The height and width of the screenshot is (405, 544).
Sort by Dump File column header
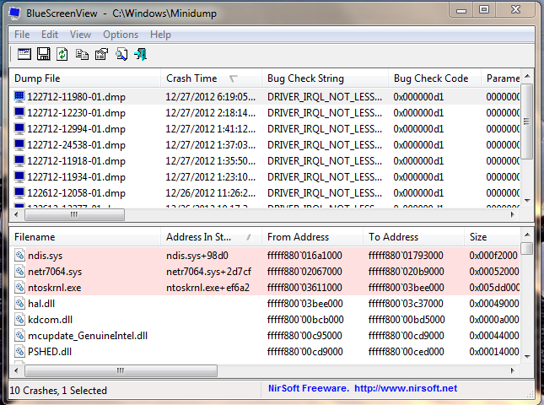click(x=84, y=78)
